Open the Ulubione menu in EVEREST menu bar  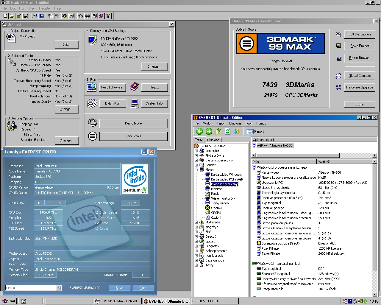(235, 123)
